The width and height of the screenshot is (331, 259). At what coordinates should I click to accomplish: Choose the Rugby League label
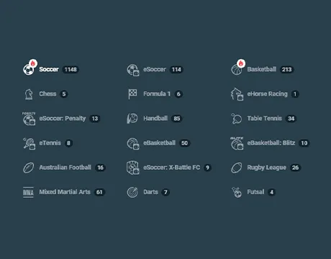267,168
